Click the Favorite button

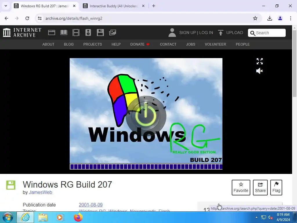click(x=241, y=188)
